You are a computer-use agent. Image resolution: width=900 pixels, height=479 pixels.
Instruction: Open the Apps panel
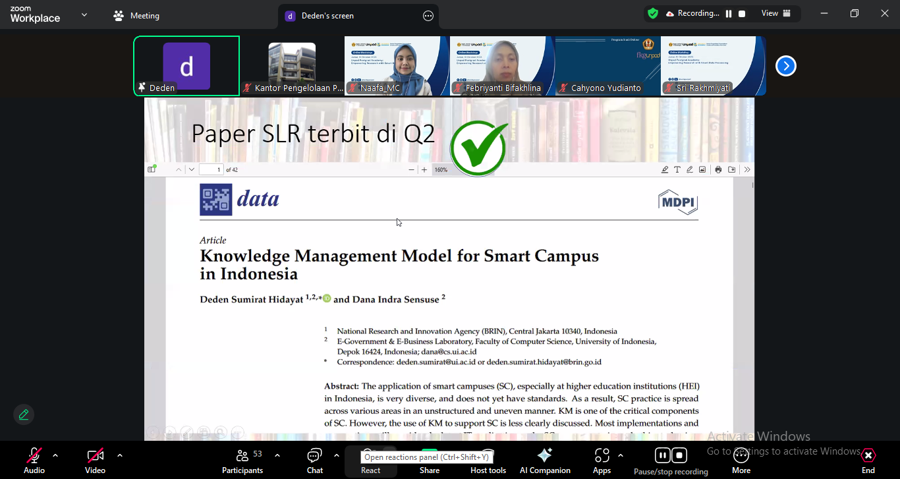click(602, 460)
